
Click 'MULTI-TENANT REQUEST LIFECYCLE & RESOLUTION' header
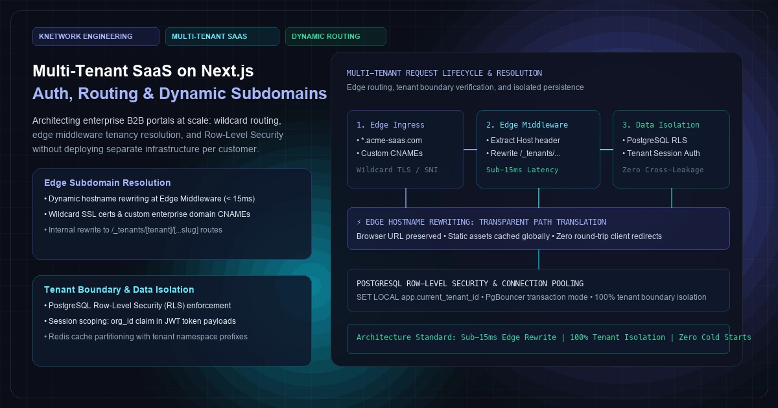tap(444, 73)
